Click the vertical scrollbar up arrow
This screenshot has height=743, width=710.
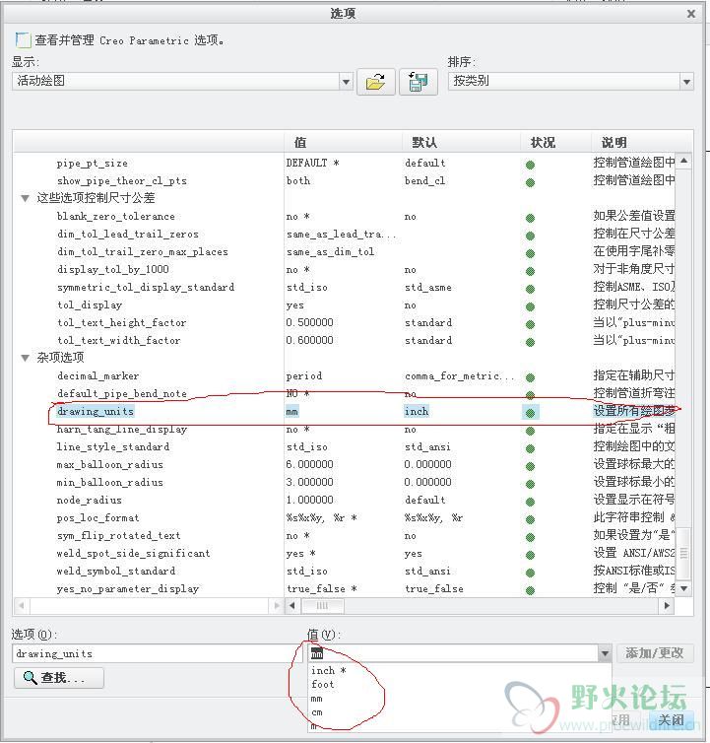684,161
